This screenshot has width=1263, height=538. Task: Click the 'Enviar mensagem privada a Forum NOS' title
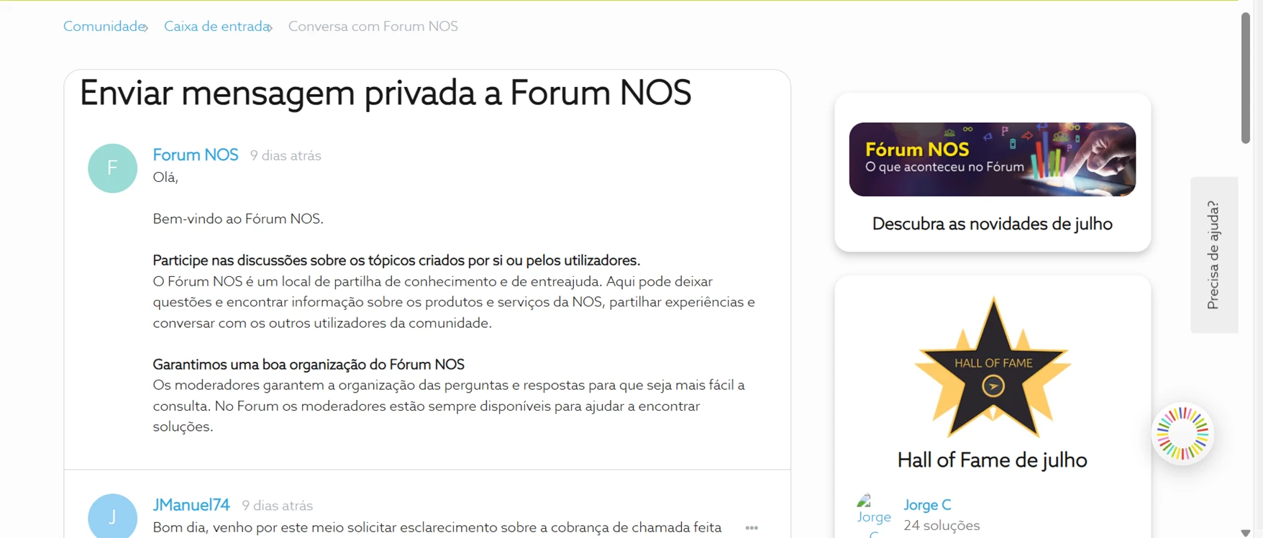pyautogui.click(x=386, y=93)
